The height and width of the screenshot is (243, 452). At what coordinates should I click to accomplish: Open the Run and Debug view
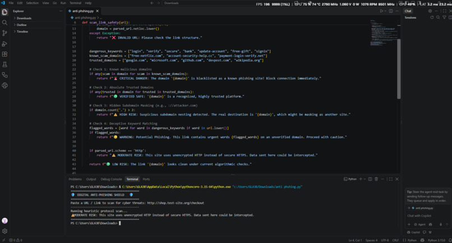4,44
